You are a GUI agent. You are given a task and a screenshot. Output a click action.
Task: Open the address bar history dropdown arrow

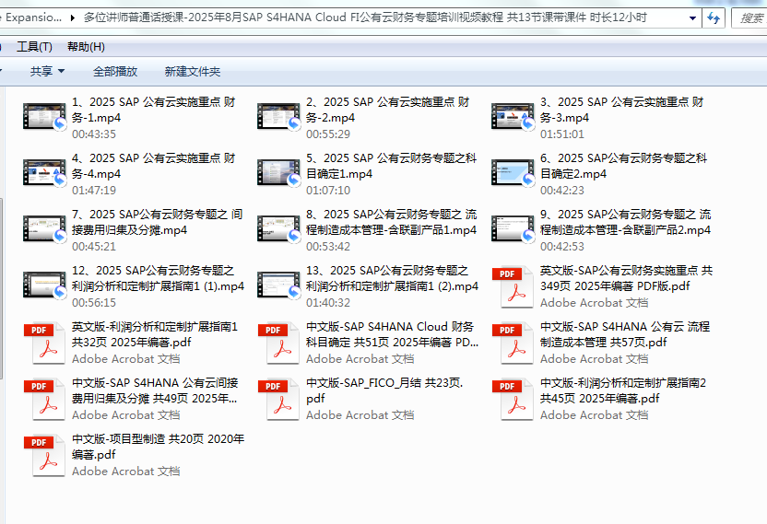click(x=692, y=17)
